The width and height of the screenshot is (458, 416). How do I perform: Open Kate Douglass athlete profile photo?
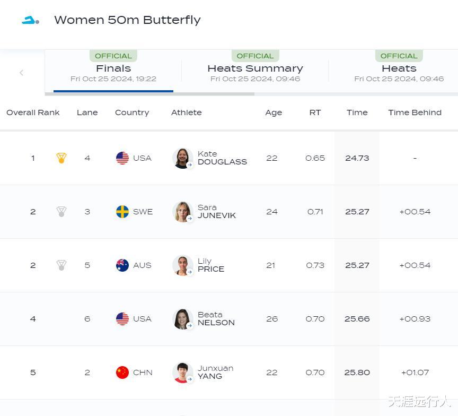[x=182, y=158]
